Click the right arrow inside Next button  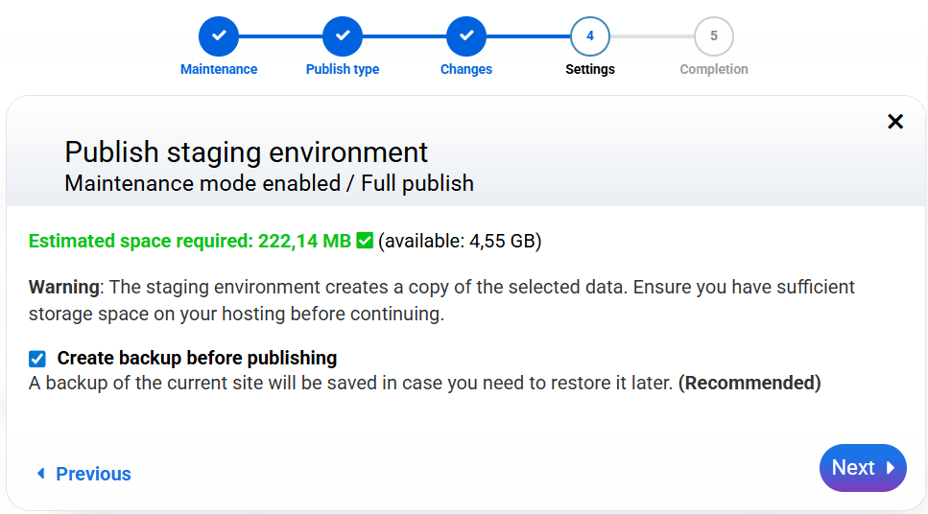click(891, 468)
